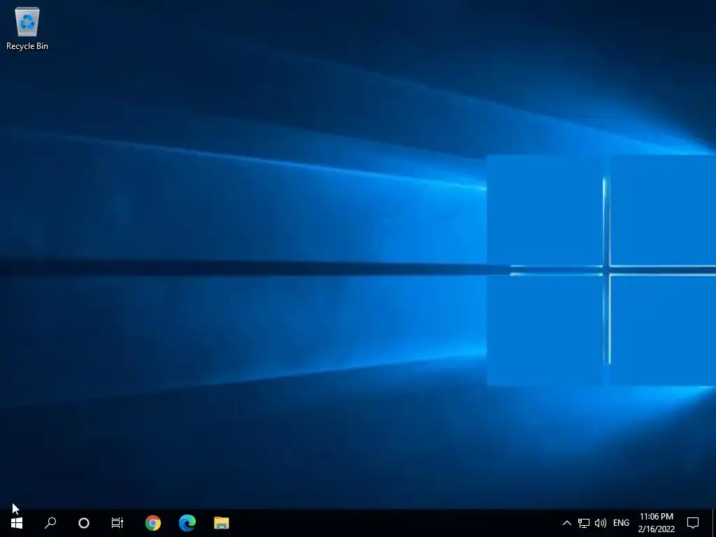Image resolution: width=716 pixels, height=537 pixels.
Task: Open network status tray icon
Action: pyautogui.click(x=584, y=523)
